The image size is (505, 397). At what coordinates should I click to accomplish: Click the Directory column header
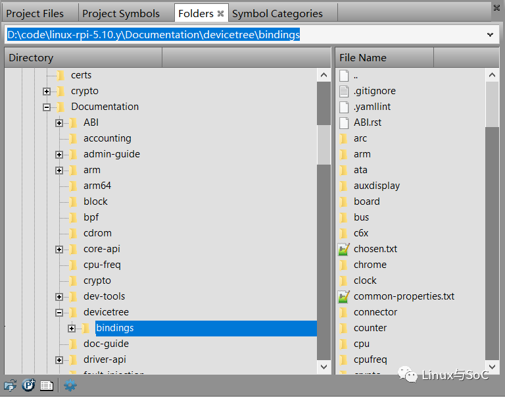84,58
